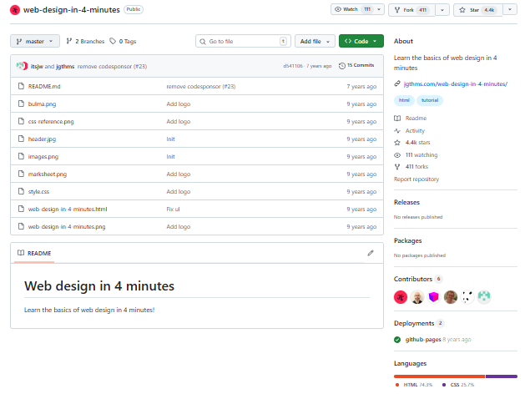This screenshot has height=404, width=530.
Task: Open the green Code dropdown
Action: (361, 41)
